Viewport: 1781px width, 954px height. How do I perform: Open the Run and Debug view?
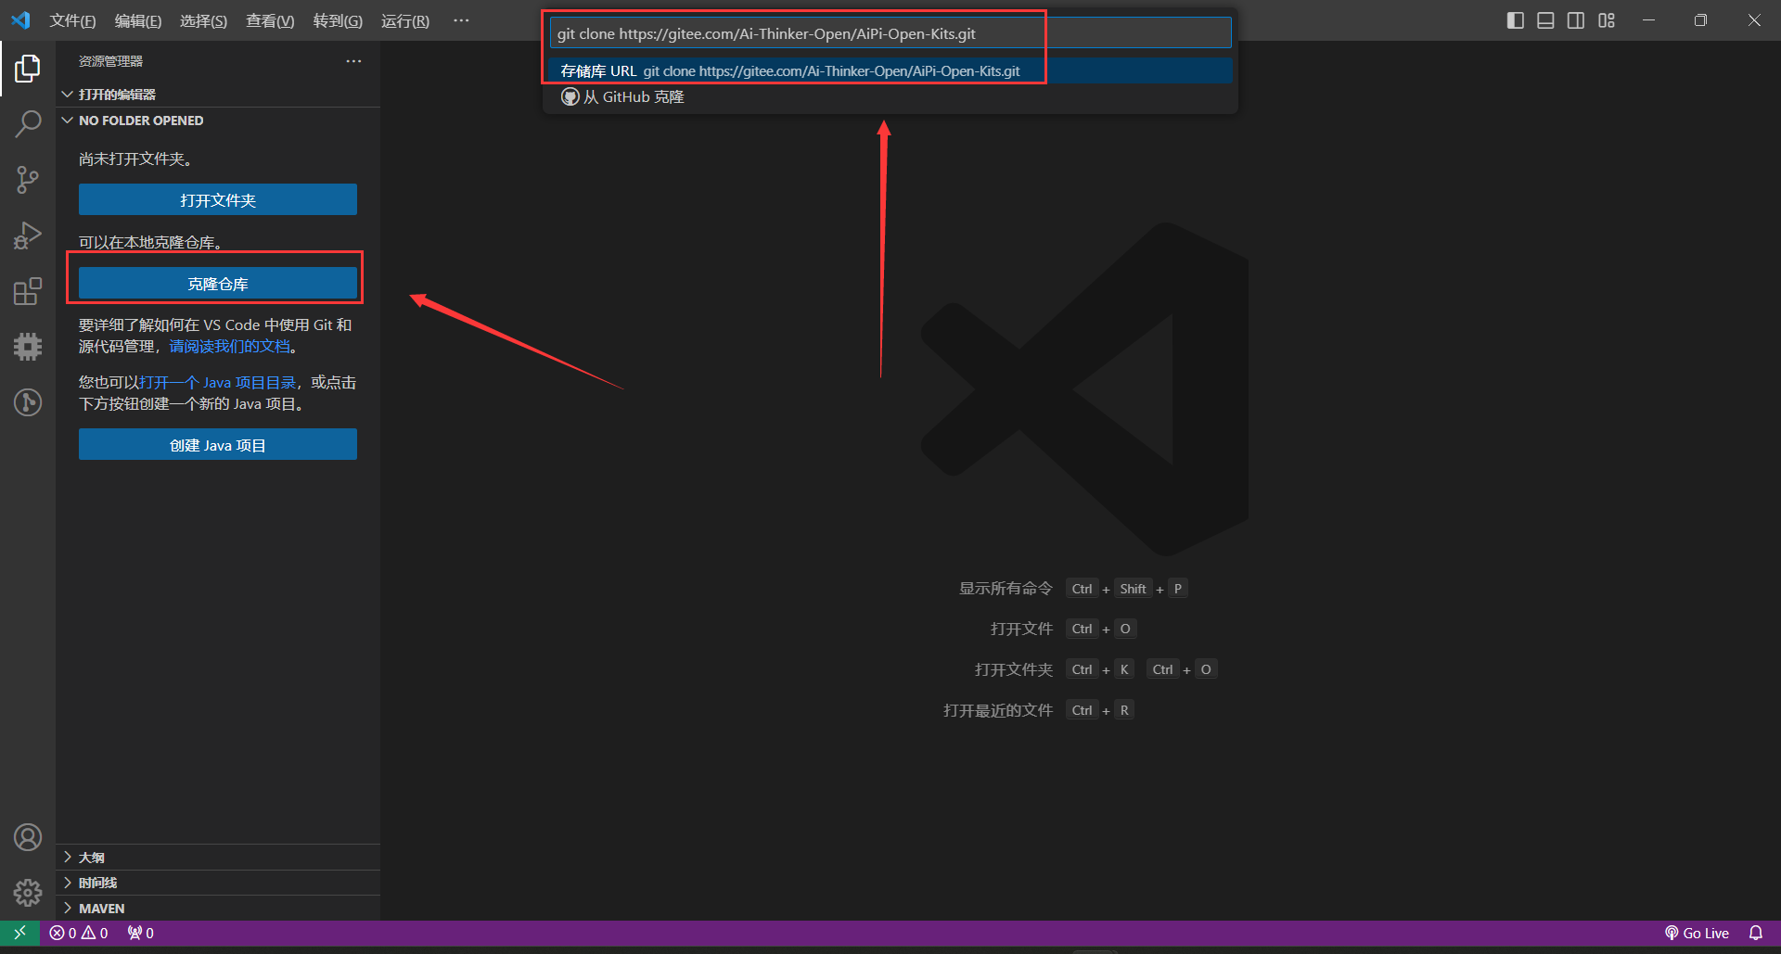(28, 235)
